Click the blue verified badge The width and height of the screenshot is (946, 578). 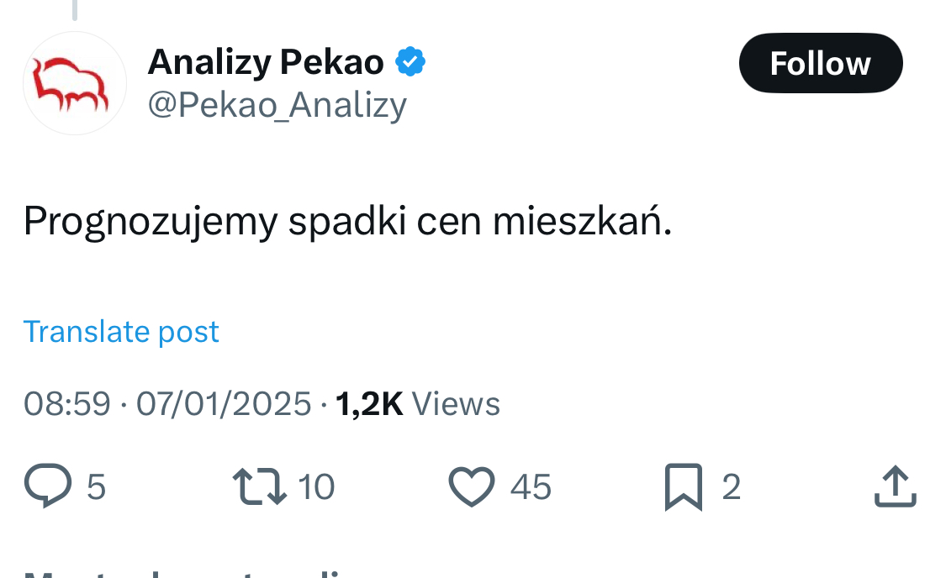pyautogui.click(x=410, y=61)
